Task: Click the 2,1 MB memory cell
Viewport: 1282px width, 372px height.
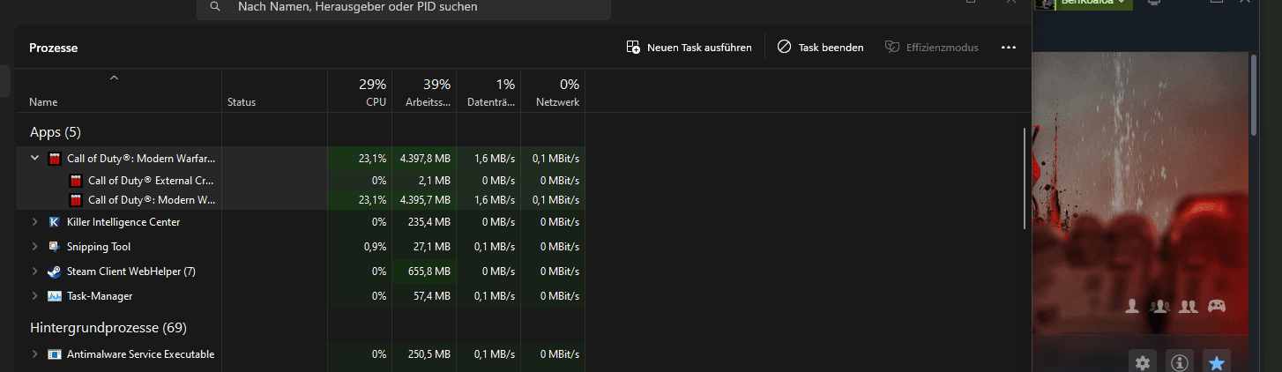Action: point(425,180)
